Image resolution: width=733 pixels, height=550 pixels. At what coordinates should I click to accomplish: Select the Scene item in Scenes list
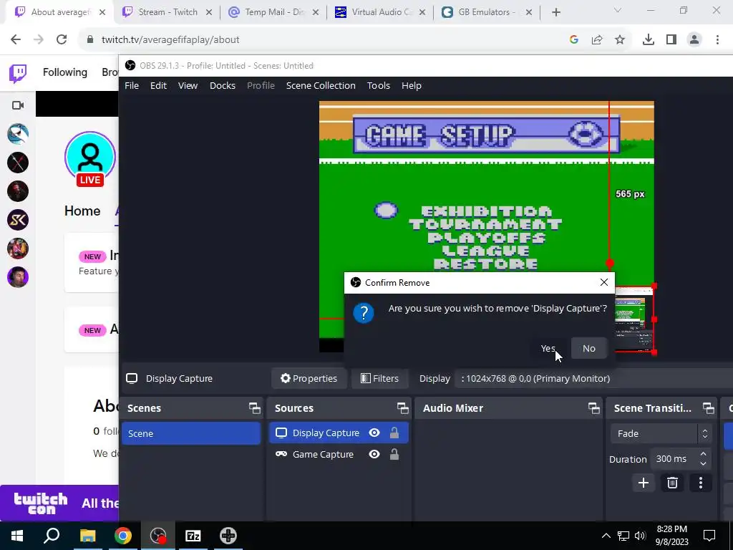click(x=190, y=433)
